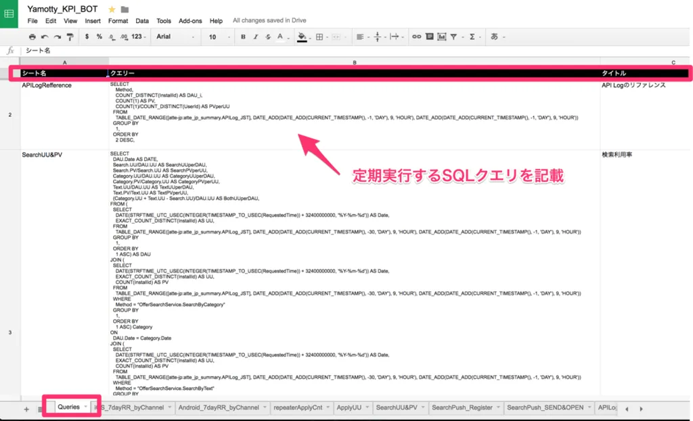Toggle italic formatting

pyautogui.click(x=256, y=36)
